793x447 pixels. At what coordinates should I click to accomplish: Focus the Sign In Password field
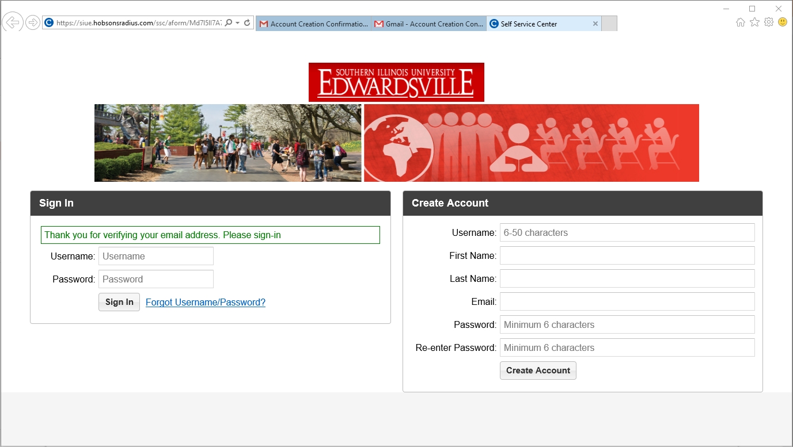click(x=156, y=279)
